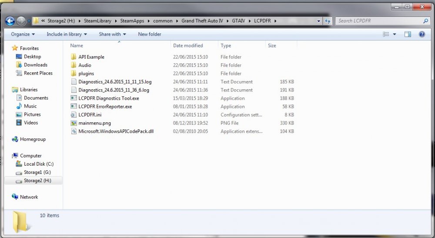This screenshot has width=435, height=238.
Task: Select Diagnostics_24.6.2015_11_36_6.log file icon
Action: pos(74,90)
